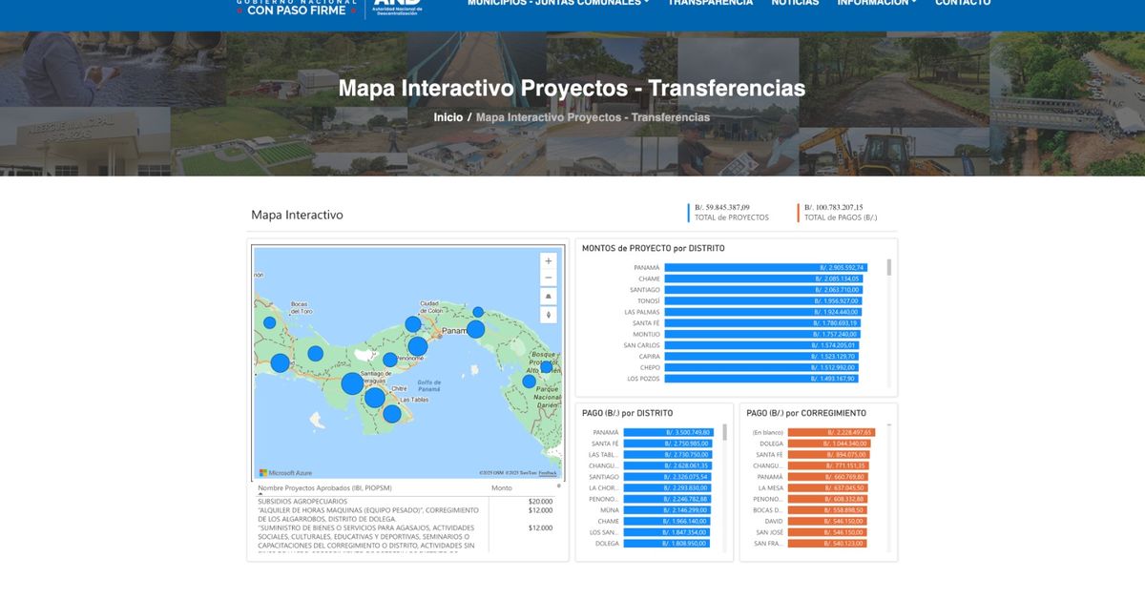Select the map bubble near Penonomé

point(390,360)
